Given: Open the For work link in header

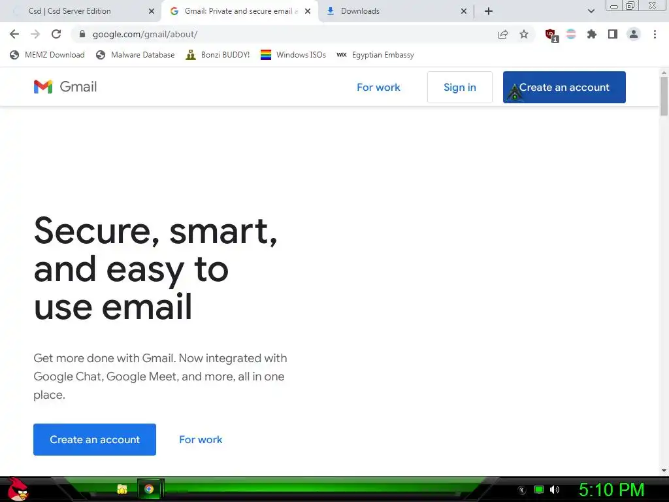Looking at the screenshot, I should click(378, 87).
